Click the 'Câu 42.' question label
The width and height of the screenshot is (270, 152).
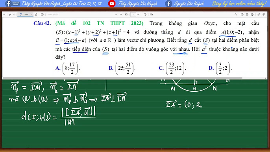(x=42, y=23)
